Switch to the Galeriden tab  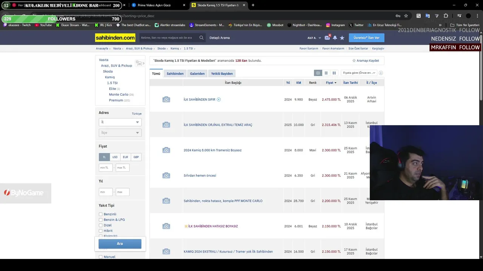197,73
